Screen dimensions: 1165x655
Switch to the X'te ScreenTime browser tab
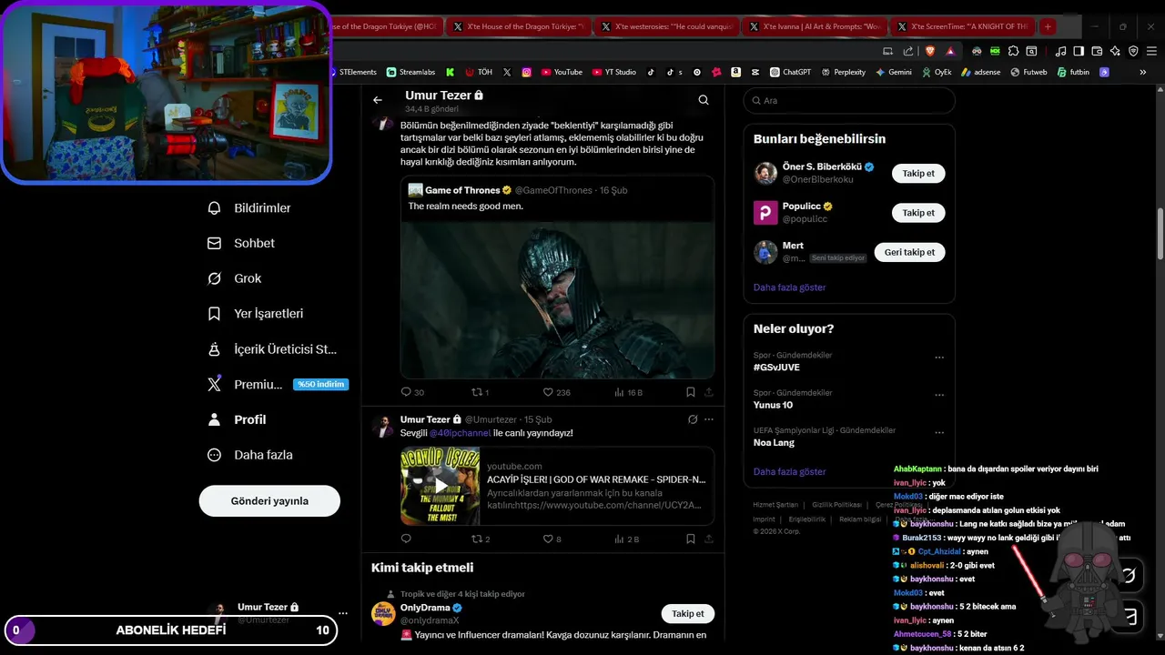coord(962,26)
